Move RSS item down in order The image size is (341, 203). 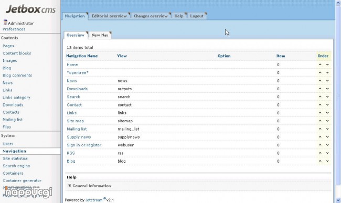click(x=327, y=153)
